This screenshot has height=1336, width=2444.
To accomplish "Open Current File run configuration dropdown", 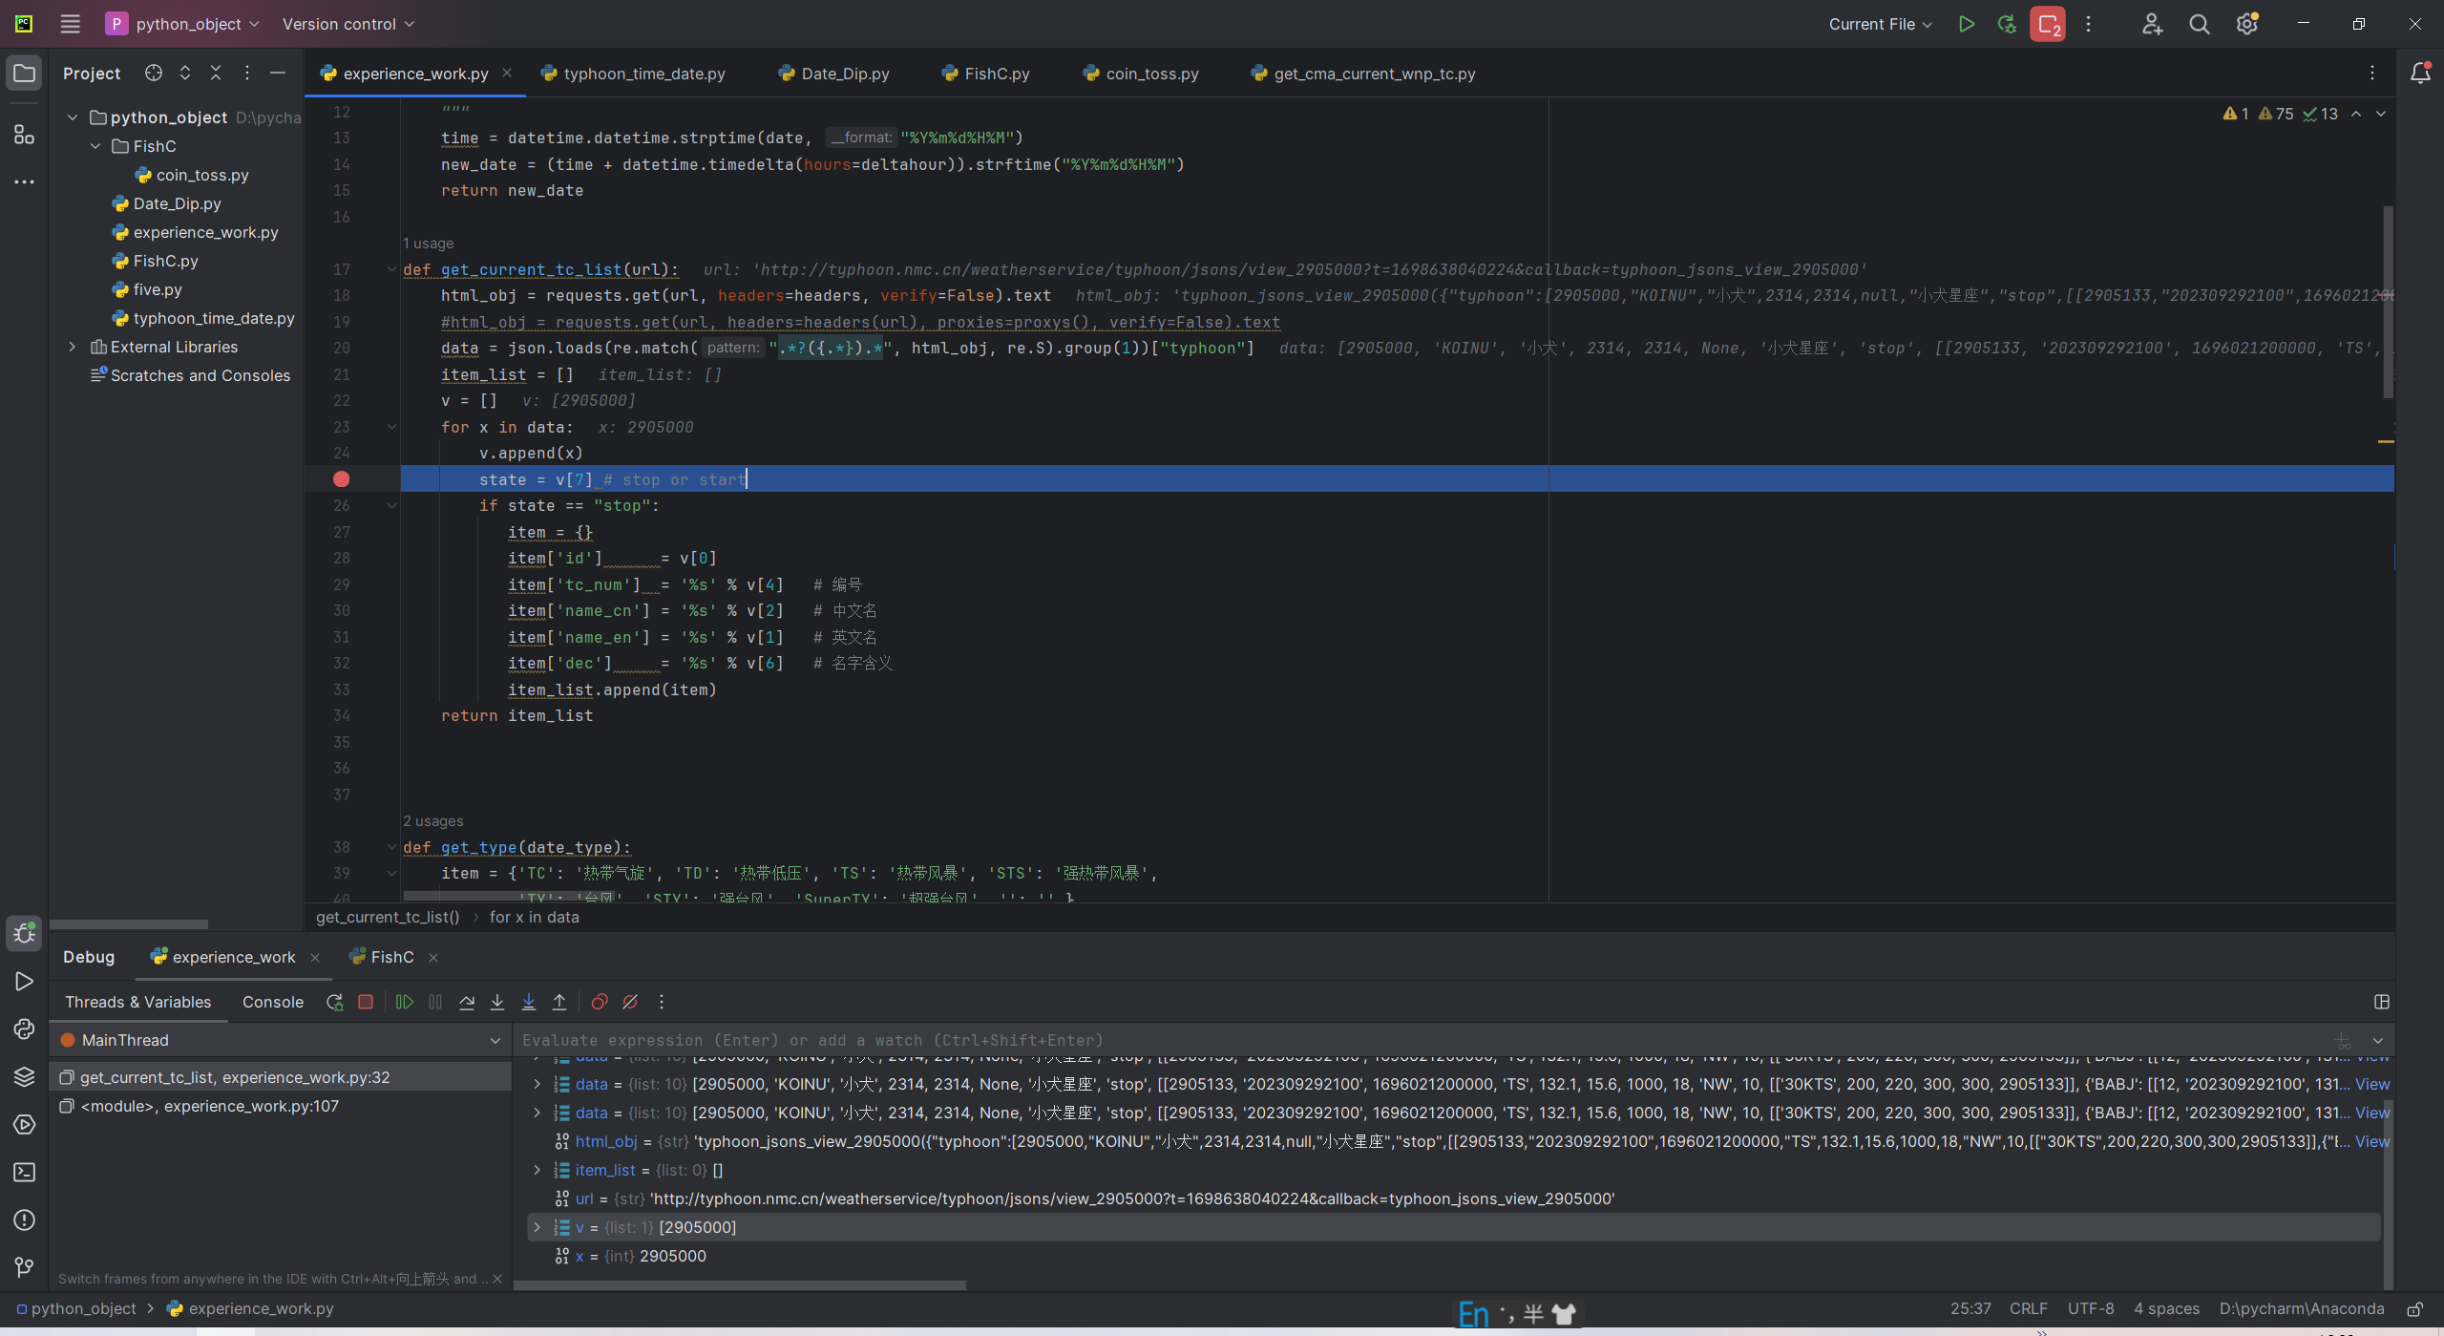I will tap(1880, 24).
